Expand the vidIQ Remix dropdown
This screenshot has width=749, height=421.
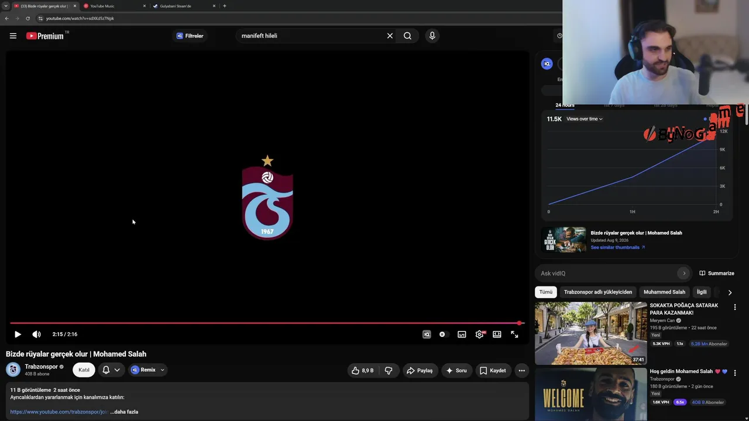click(x=147, y=370)
